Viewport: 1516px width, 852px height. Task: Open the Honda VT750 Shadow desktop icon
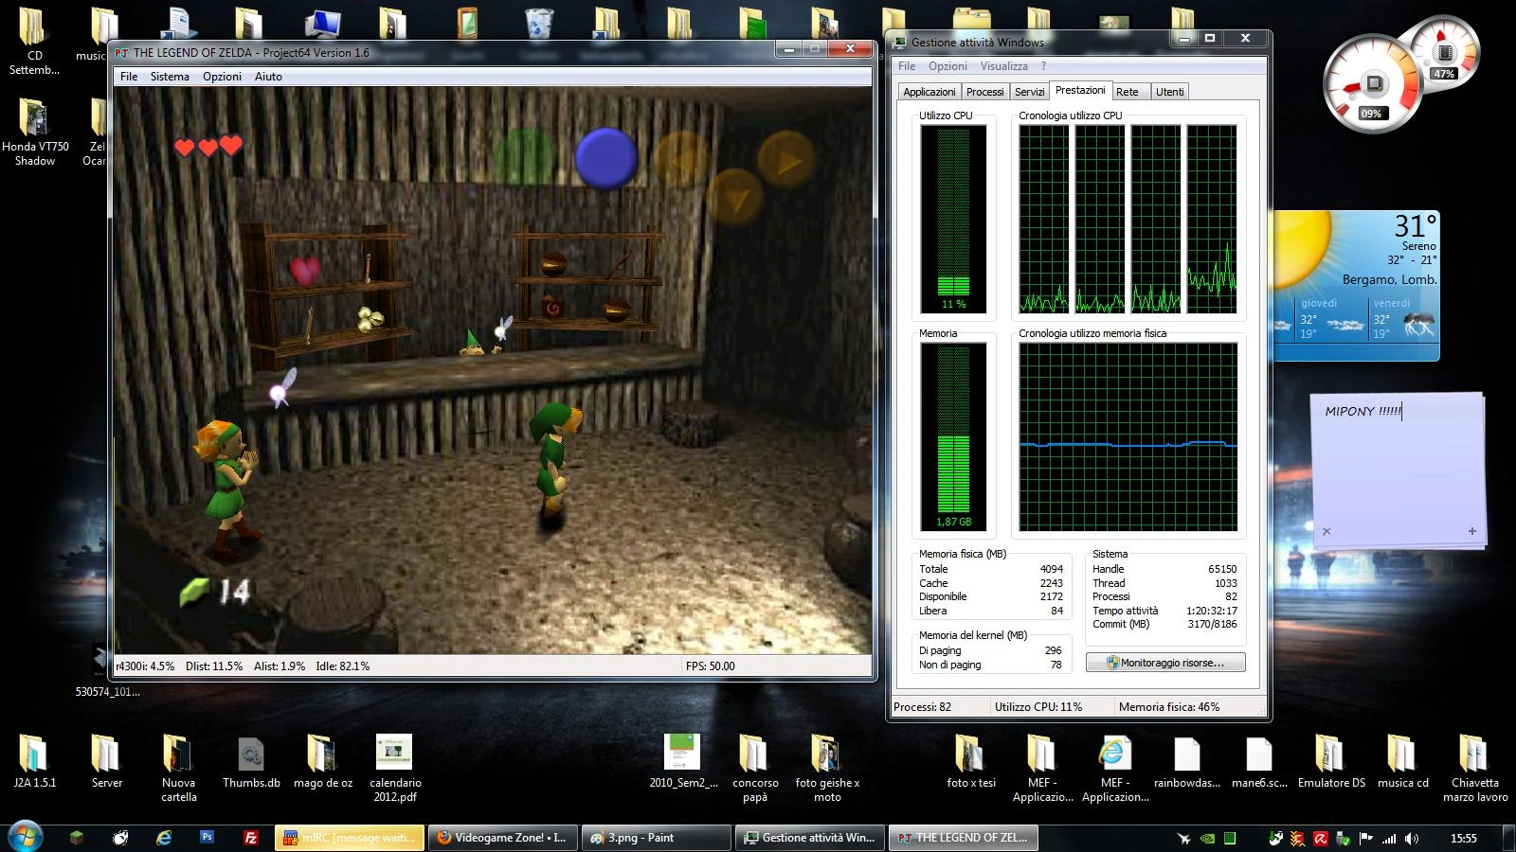pyautogui.click(x=35, y=133)
